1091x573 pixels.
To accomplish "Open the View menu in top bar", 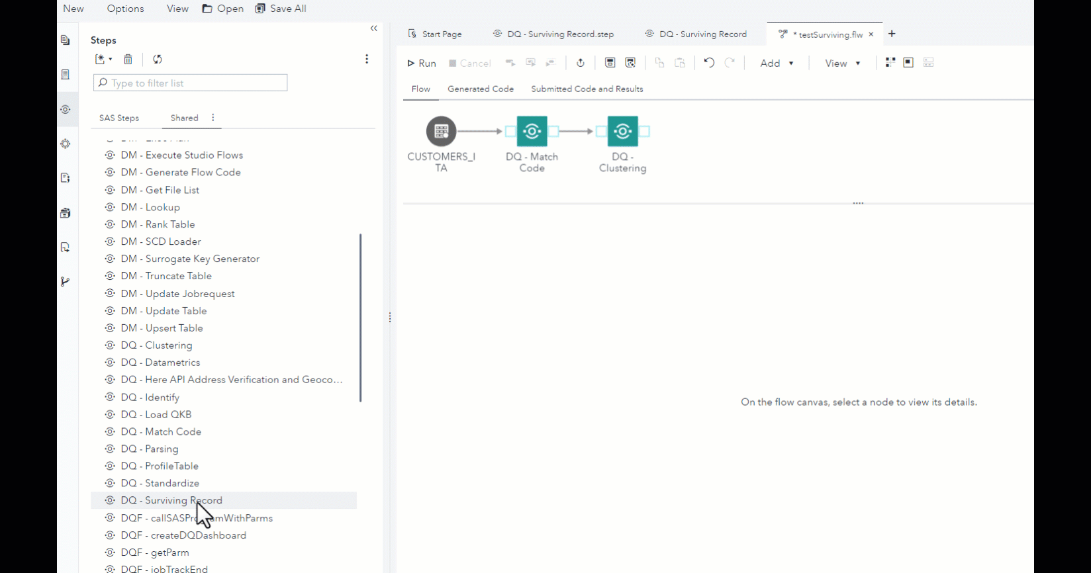I will click(x=177, y=9).
